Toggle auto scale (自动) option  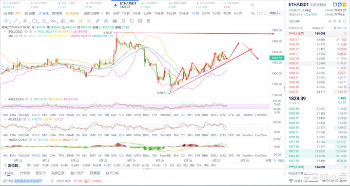(x=281, y=160)
